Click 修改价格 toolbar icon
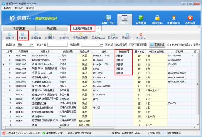This screenshot has width=202, height=137. point(64,34)
